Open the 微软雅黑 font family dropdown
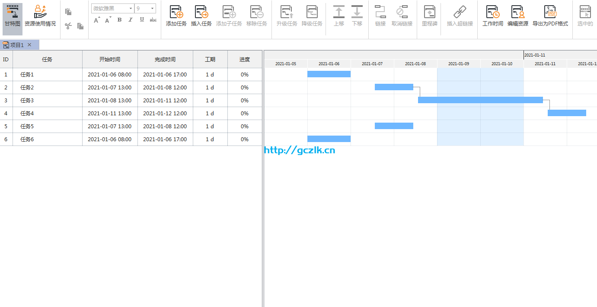 point(131,8)
